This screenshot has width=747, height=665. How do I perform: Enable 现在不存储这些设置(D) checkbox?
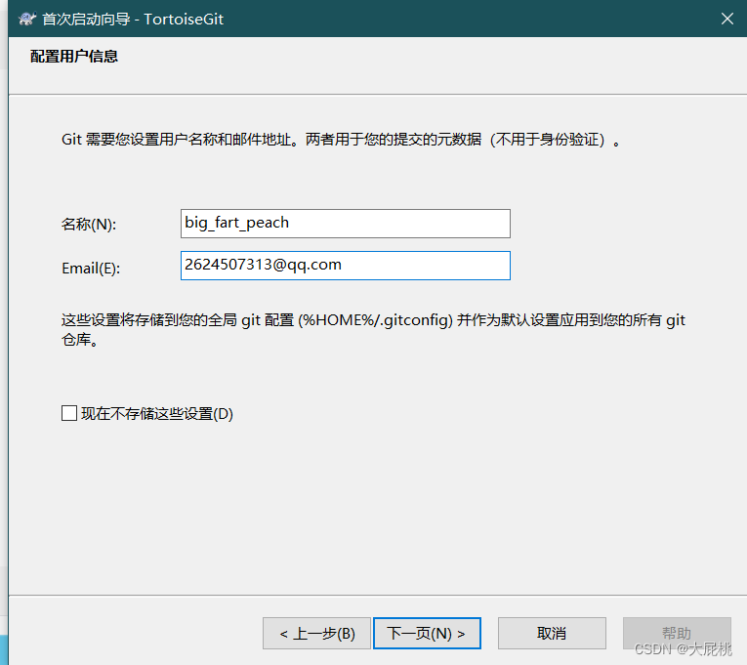tap(69, 413)
